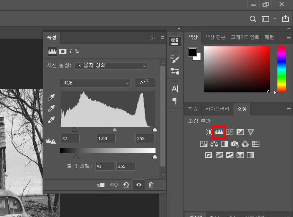Switch to the 색상 tab
The width and height of the screenshot is (293, 217).
coord(193,37)
